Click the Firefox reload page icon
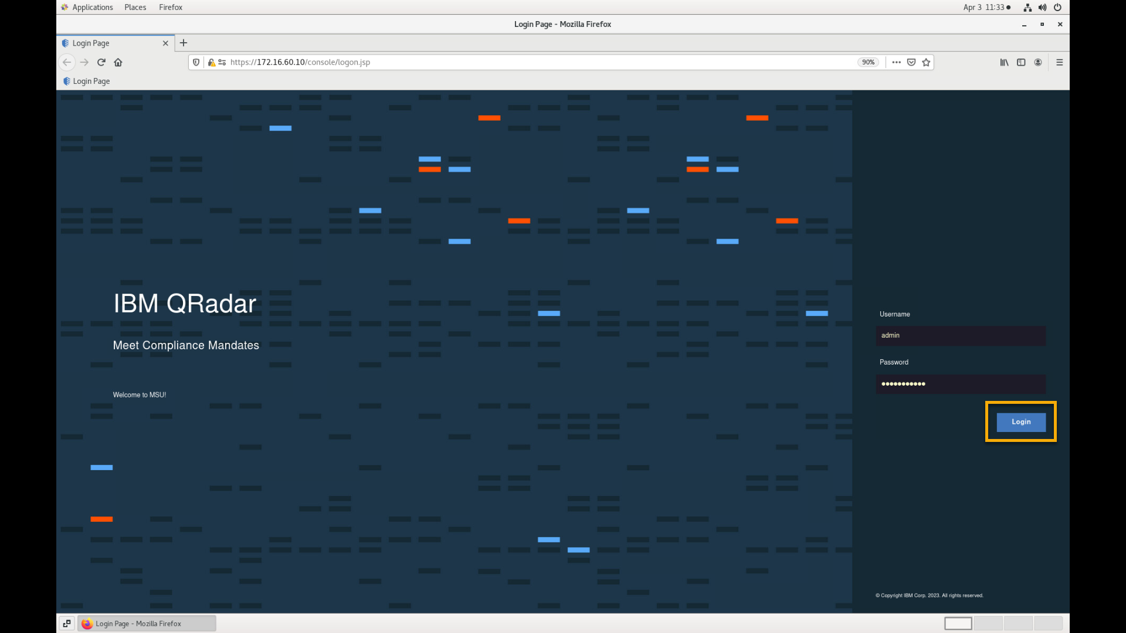 pos(101,62)
